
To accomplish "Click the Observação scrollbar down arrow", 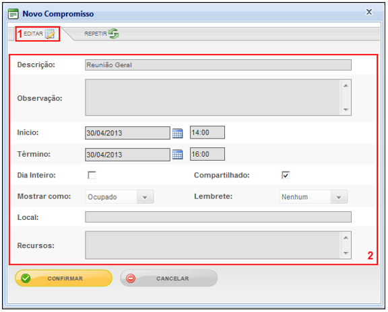I will click(x=346, y=110).
